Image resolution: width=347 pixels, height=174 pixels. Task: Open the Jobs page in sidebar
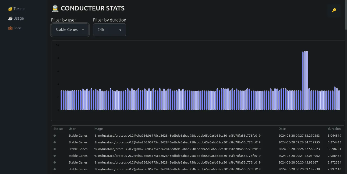tap(15, 28)
